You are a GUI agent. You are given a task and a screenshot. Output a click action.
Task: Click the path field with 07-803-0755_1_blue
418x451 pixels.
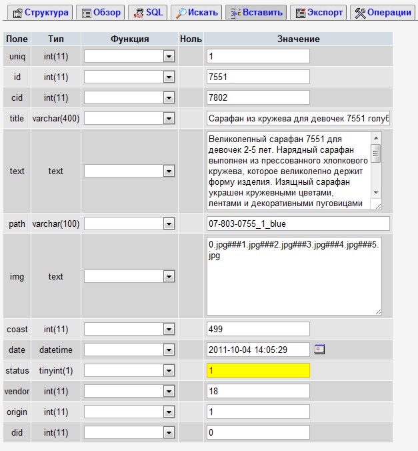click(x=298, y=223)
